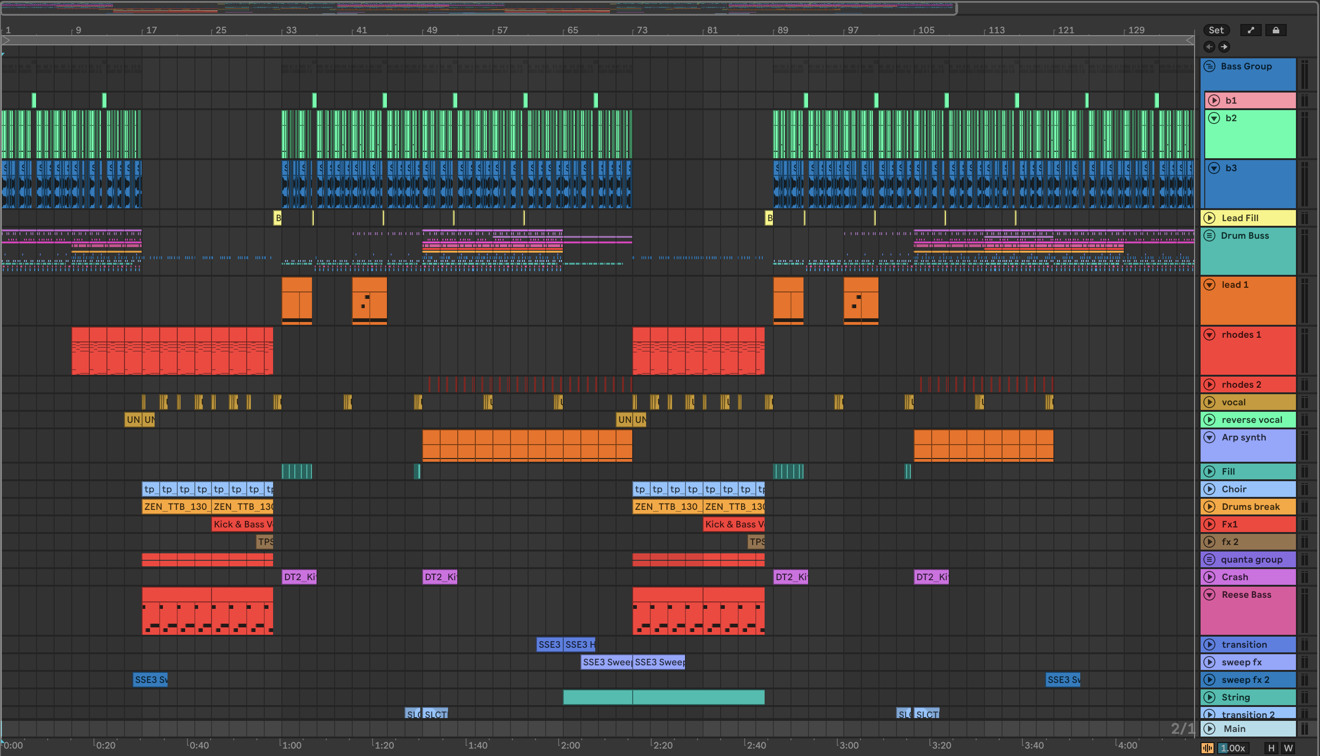The image size is (1320, 756).
Task: Collapse the b2 track
Action: [x=1214, y=118]
